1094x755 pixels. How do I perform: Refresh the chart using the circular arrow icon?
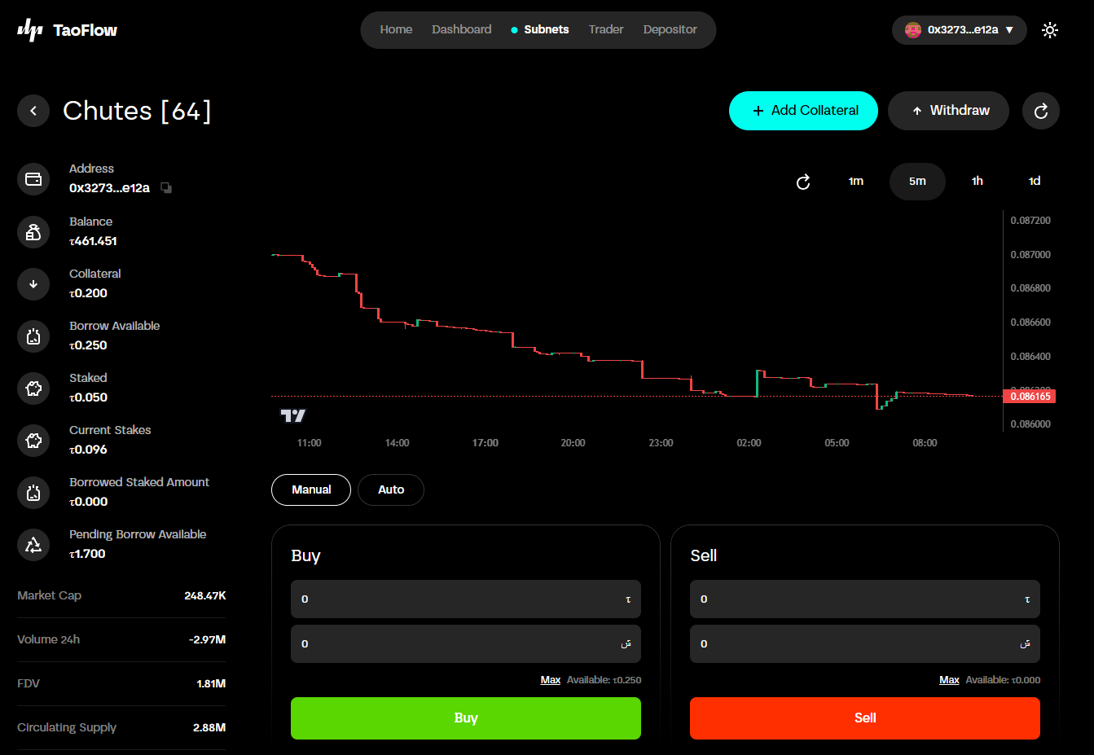[803, 182]
